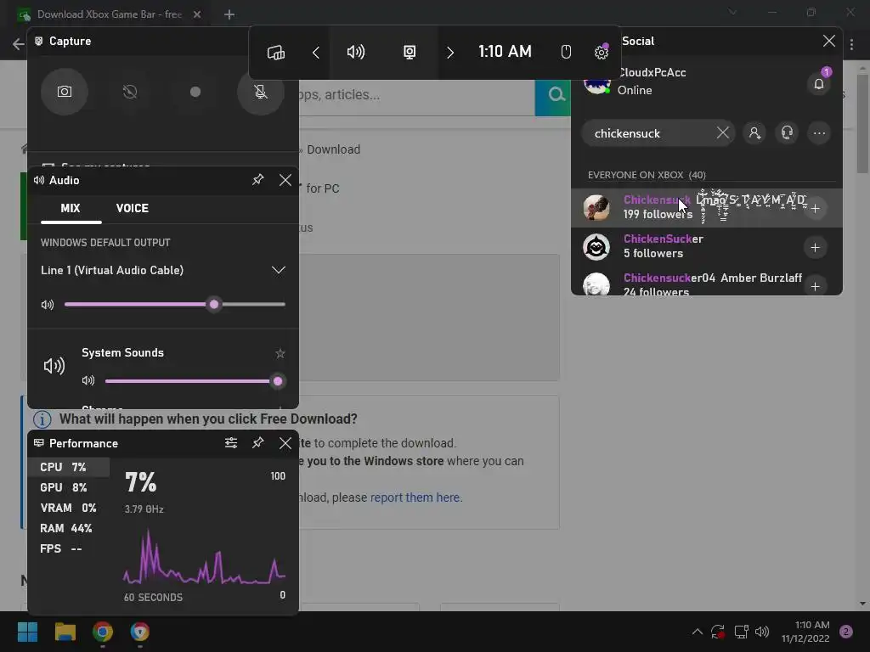Clear the chickensuck search text
The image size is (870, 652).
pos(722,133)
